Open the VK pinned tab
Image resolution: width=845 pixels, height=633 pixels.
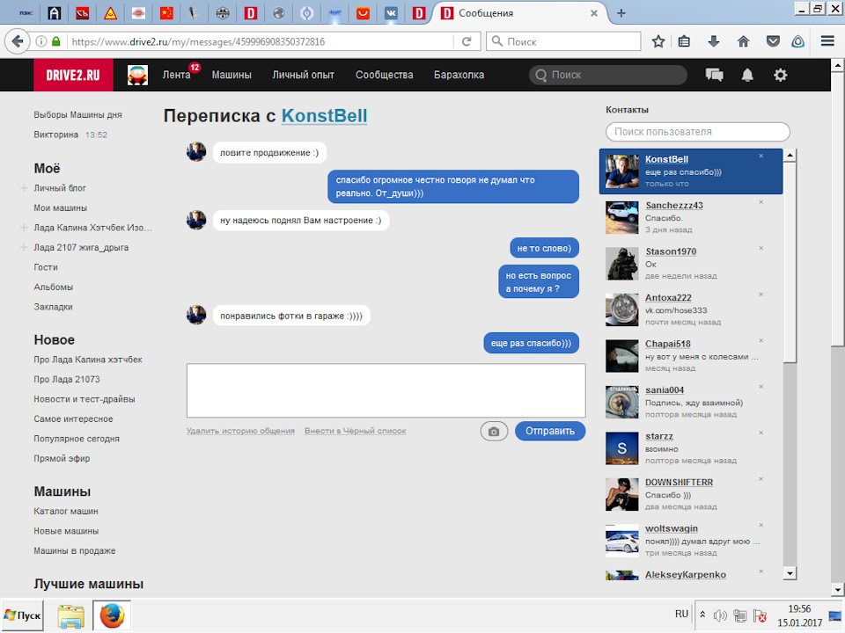pyautogui.click(x=391, y=13)
